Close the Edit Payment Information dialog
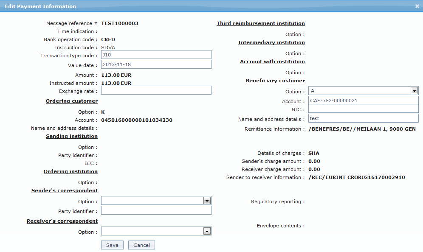 pyautogui.click(x=418, y=6)
